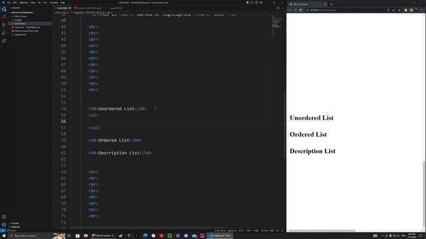Open the Extensions view in activity bar
This screenshot has height=239, width=426.
(x=4, y=41)
